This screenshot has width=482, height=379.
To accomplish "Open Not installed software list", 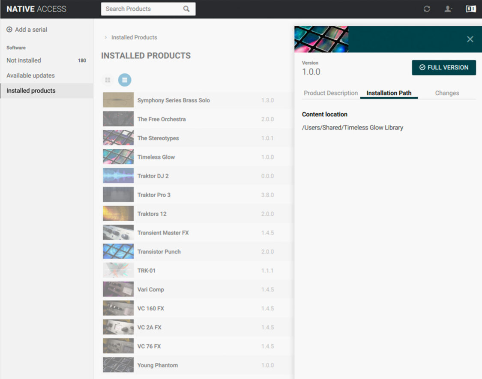I will coord(24,60).
